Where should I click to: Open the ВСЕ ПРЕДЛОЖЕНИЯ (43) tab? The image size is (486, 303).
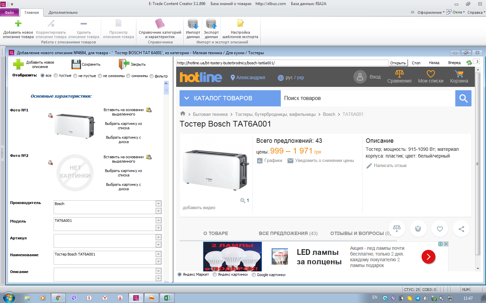[288, 233]
